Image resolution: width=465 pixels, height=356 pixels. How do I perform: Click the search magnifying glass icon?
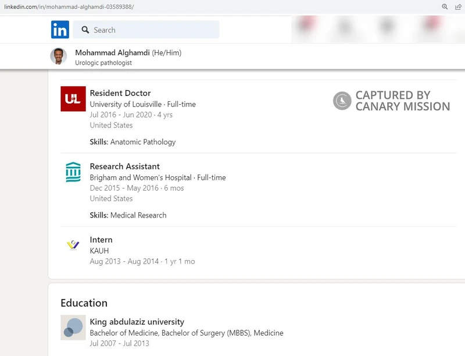click(85, 29)
